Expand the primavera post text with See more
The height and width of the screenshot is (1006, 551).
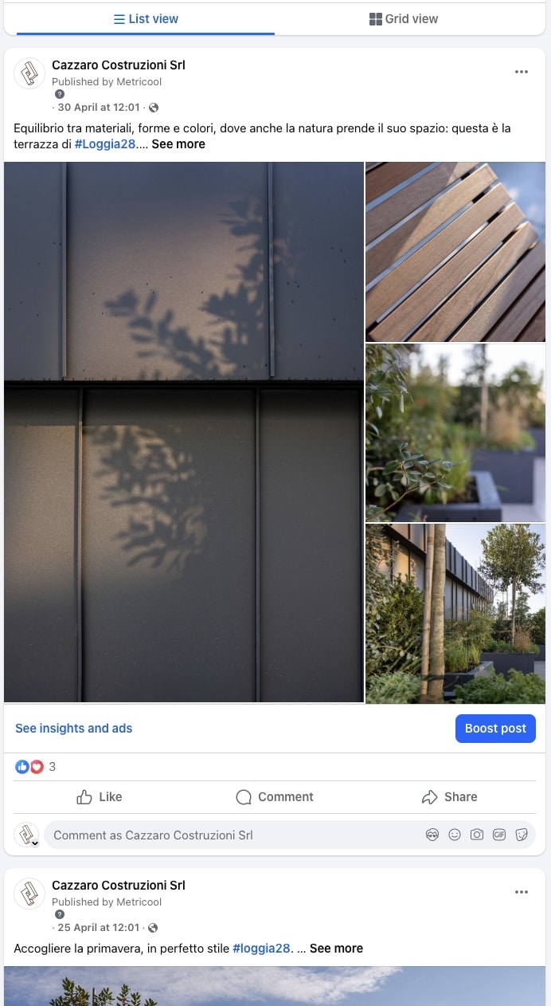click(336, 949)
